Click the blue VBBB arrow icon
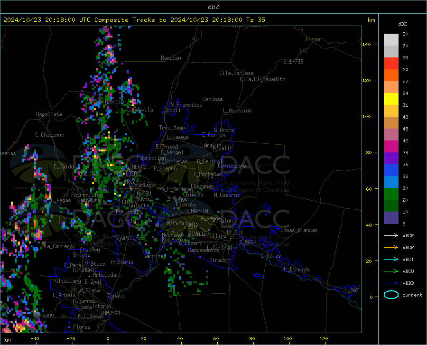The width and height of the screenshot is (427, 345). coord(391,283)
